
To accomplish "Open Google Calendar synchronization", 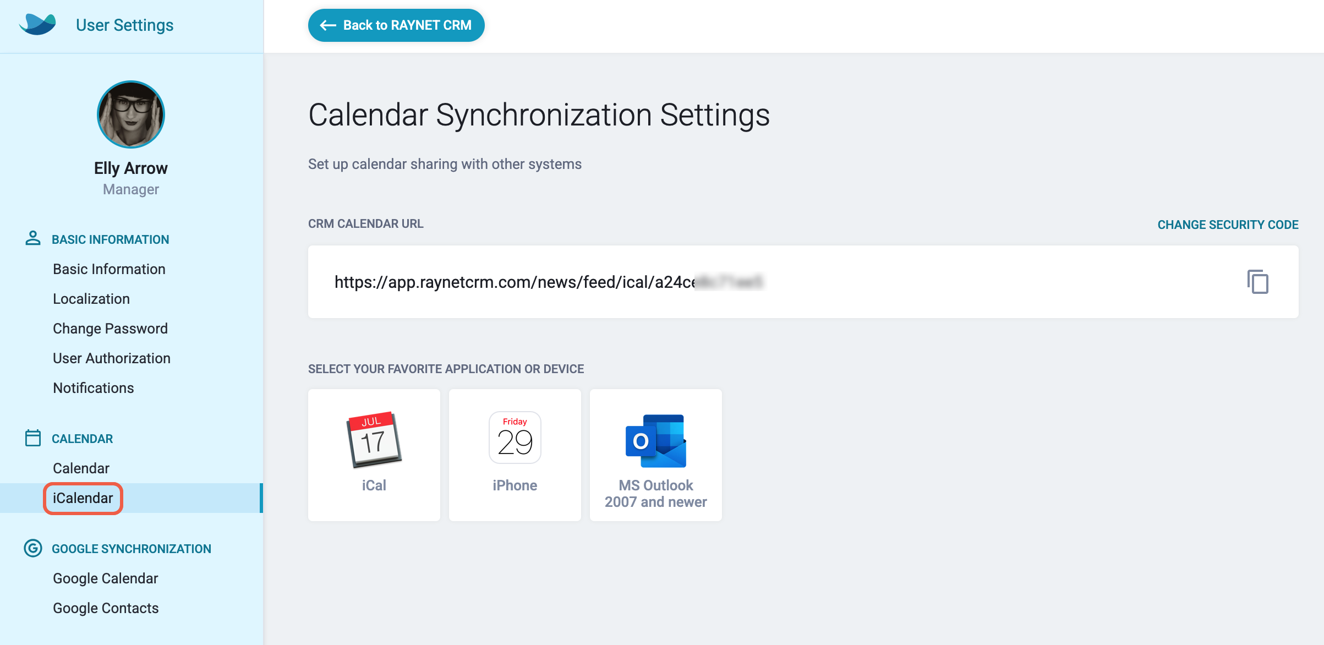I will point(106,578).
